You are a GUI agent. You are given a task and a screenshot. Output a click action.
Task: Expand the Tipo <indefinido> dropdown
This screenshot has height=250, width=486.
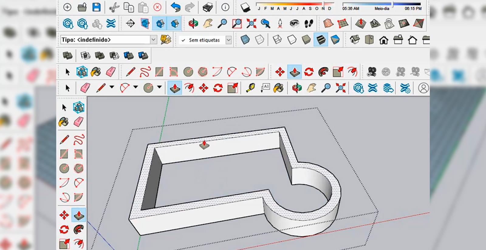[153, 40]
